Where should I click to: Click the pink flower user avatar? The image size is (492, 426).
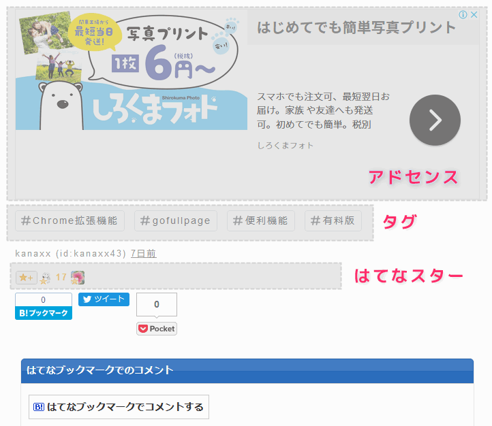(x=78, y=278)
